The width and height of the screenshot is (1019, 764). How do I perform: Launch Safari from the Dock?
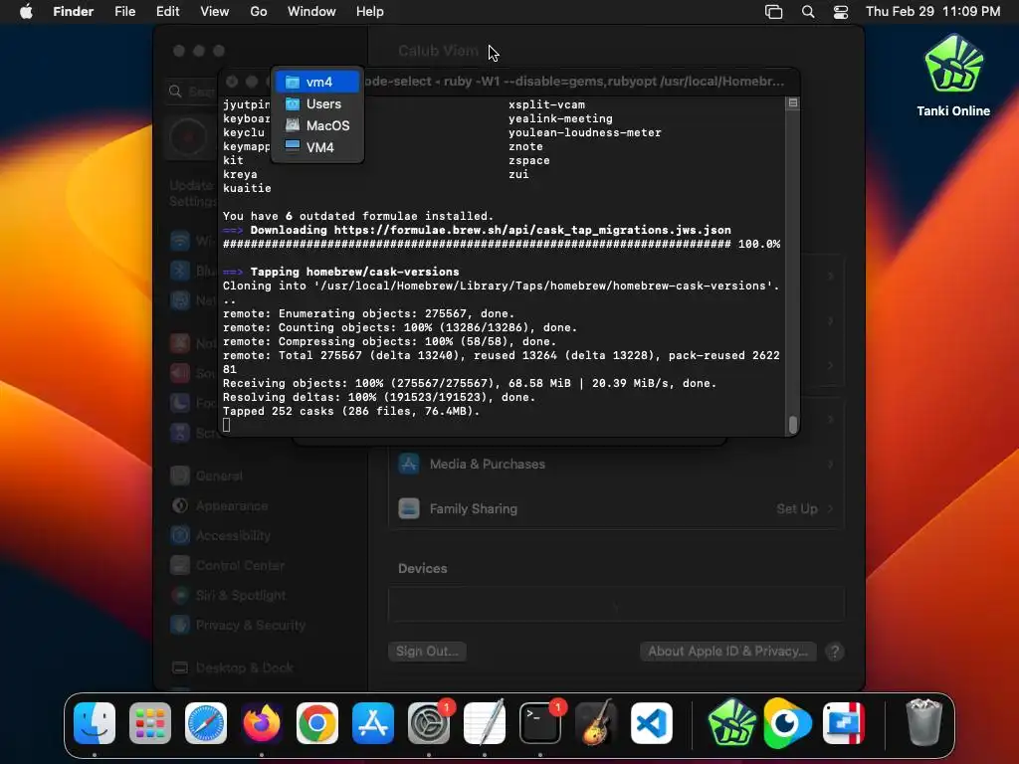pos(206,723)
